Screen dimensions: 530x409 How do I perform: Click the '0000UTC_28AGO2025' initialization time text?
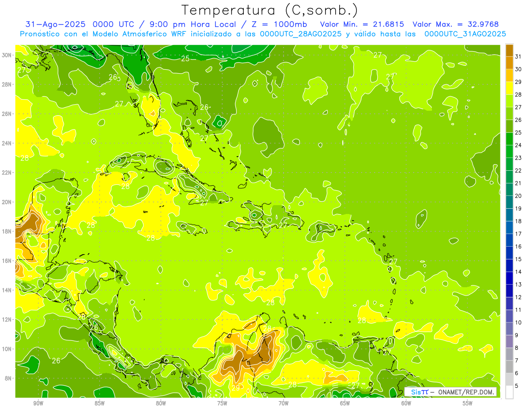(301, 34)
